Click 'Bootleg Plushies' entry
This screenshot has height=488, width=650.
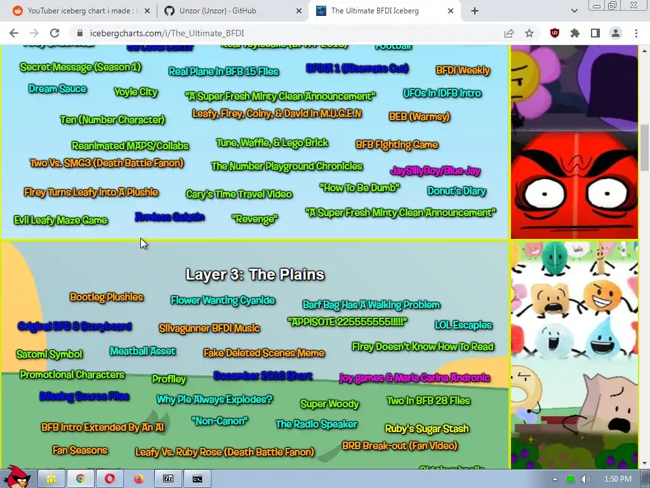[106, 297]
